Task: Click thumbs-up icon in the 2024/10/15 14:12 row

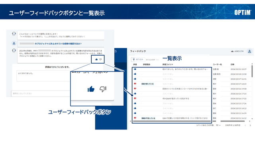Action: (135, 108)
